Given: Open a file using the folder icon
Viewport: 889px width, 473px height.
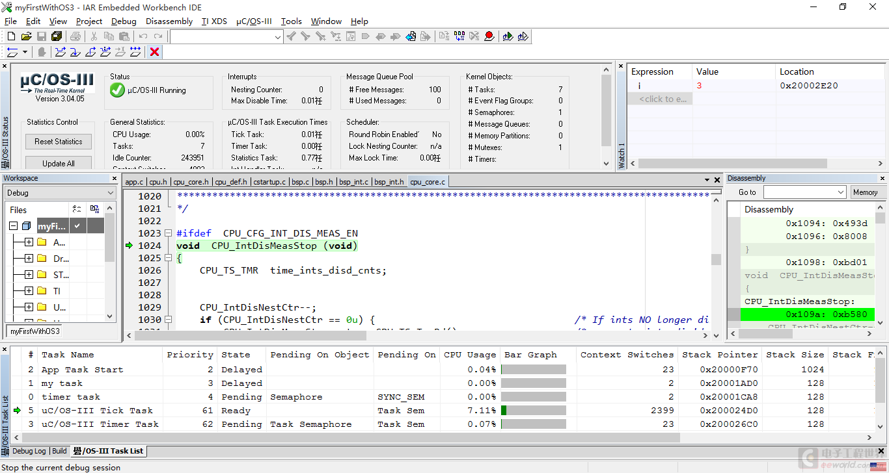Looking at the screenshot, I should (x=27, y=36).
